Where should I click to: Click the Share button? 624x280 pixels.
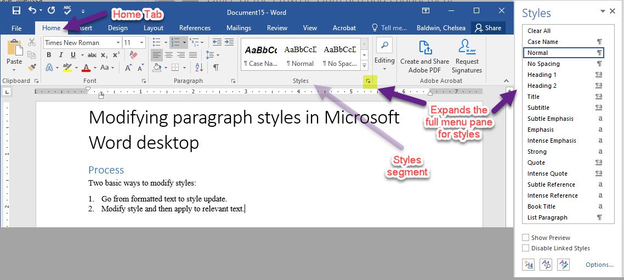tap(489, 28)
